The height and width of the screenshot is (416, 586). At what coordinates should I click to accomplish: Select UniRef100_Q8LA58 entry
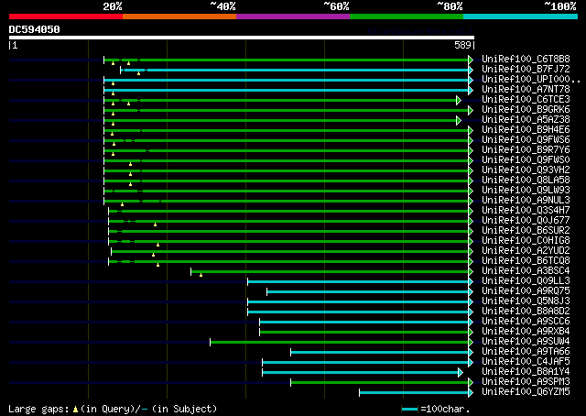(526, 181)
